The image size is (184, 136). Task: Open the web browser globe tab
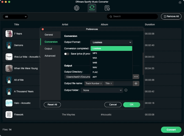click(x=77, y=8)
